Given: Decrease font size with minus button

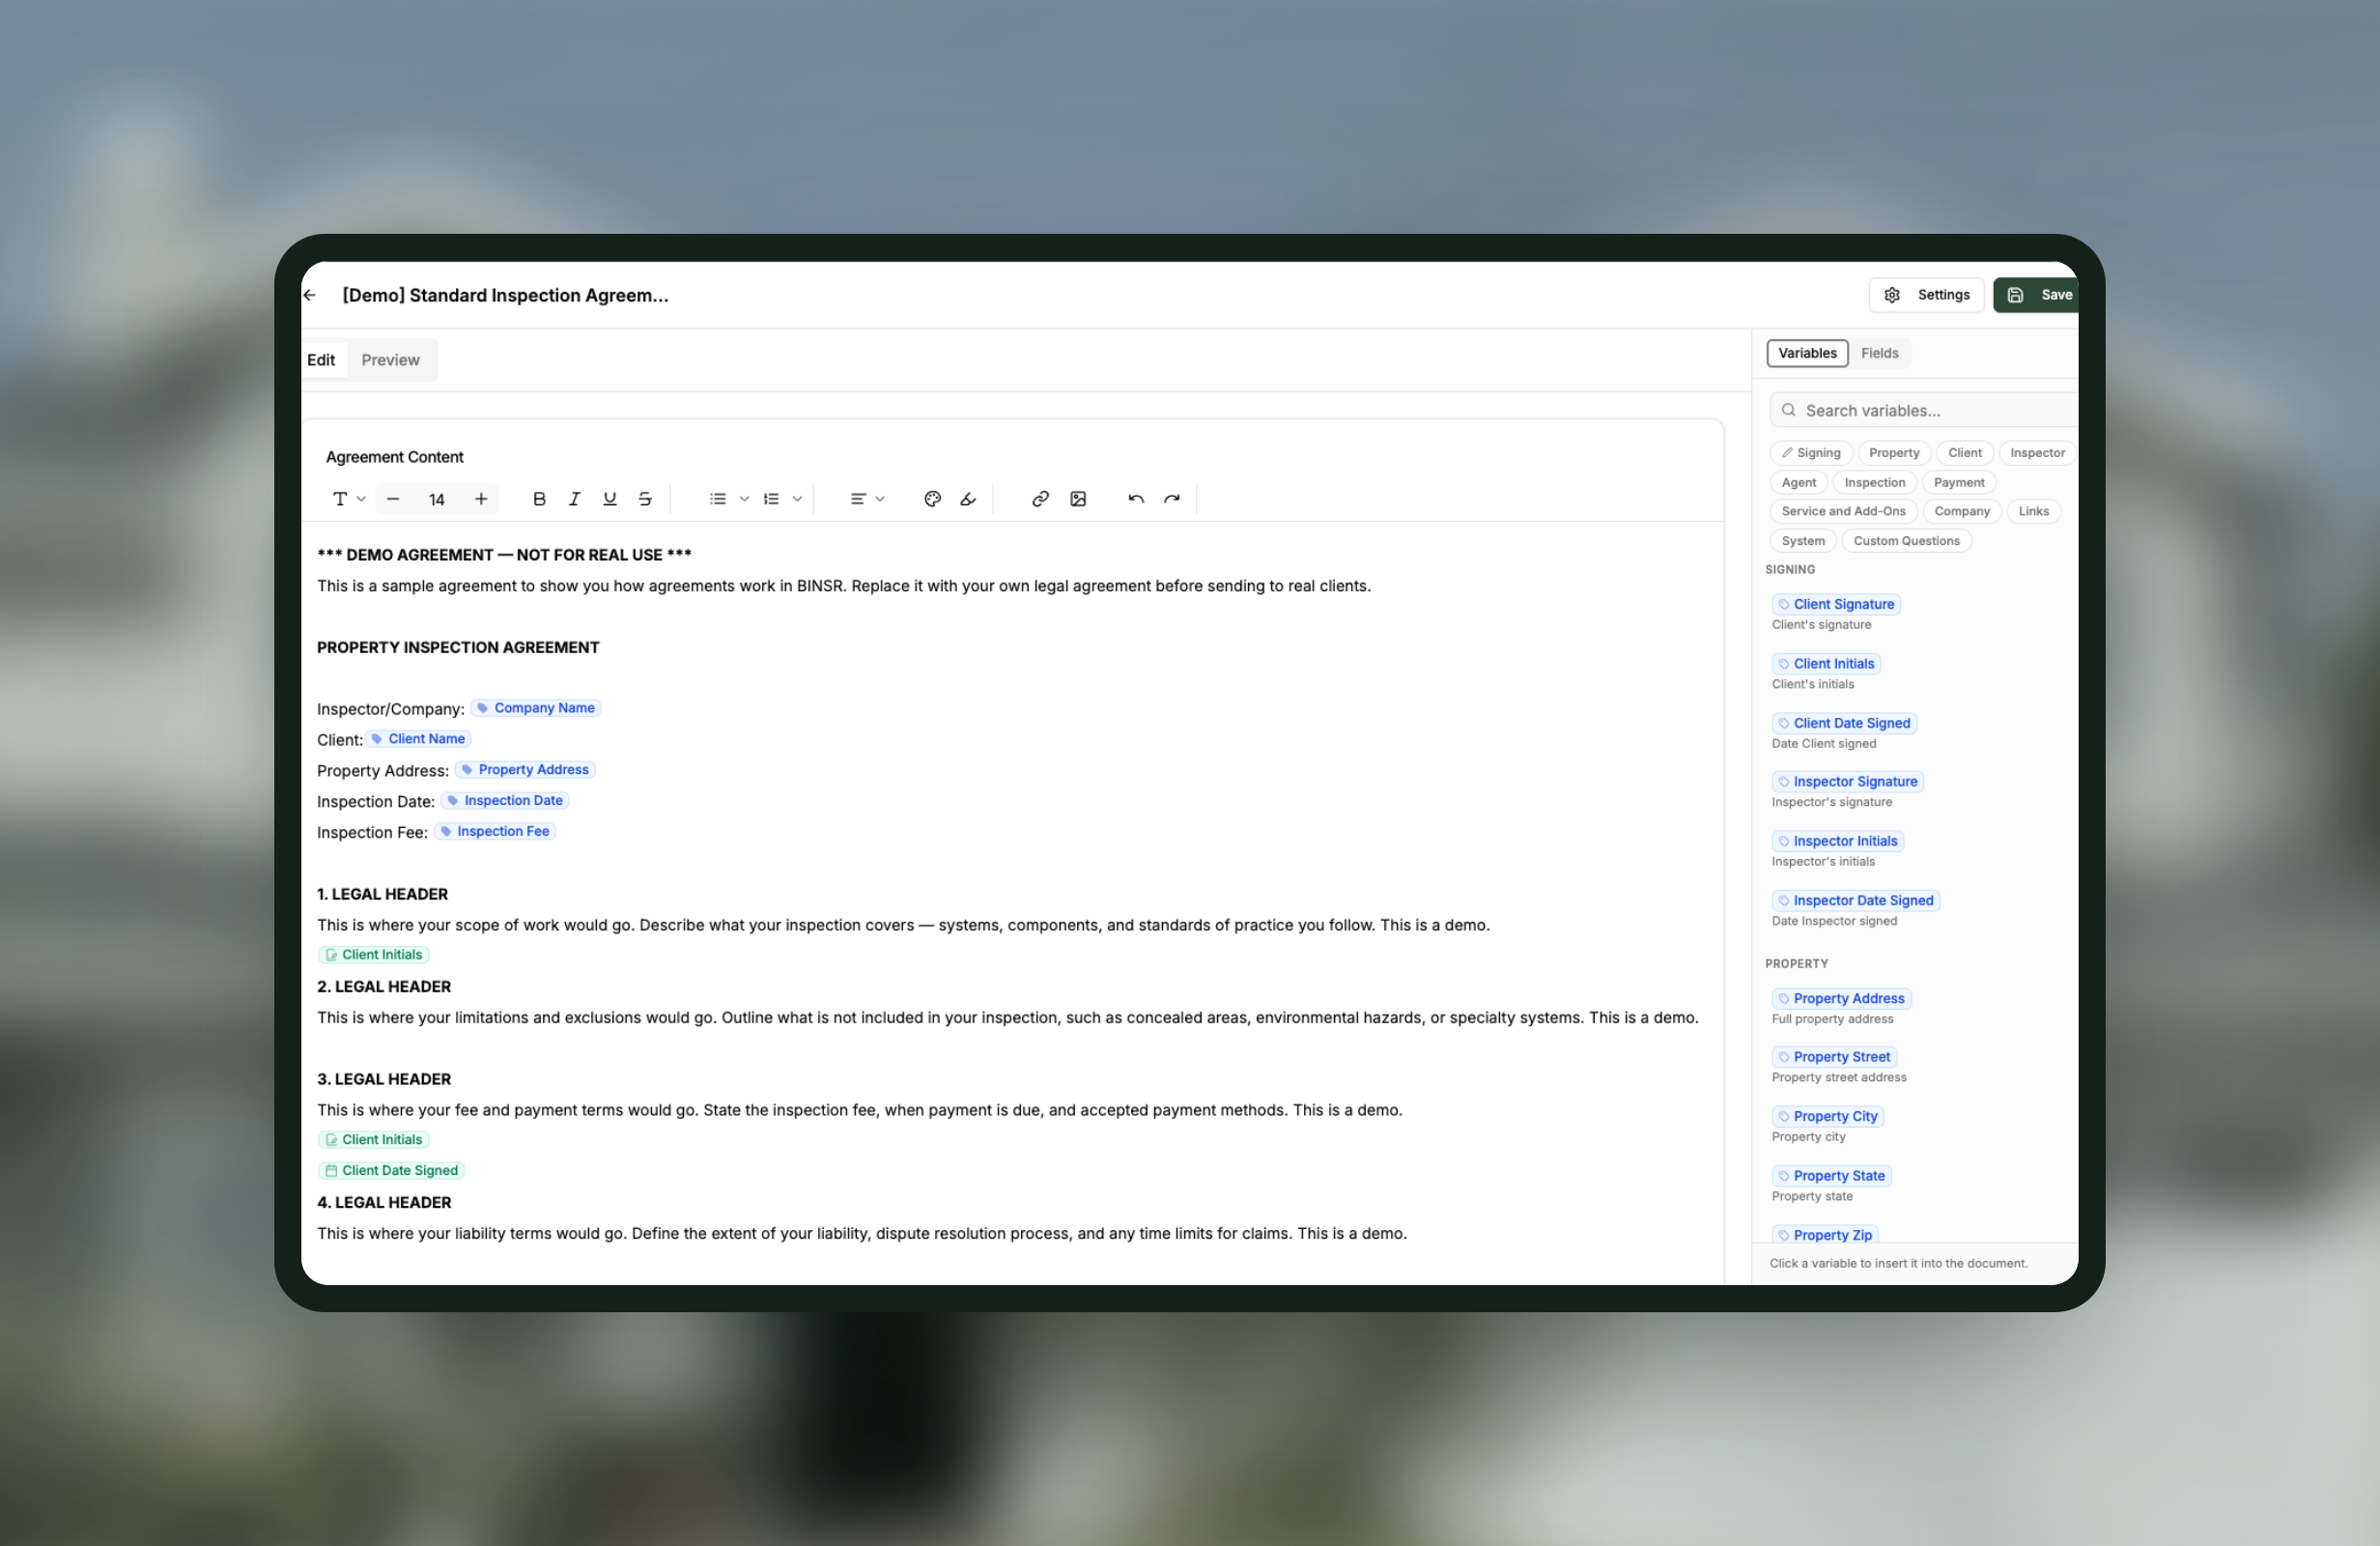Looking at the screenshot, I should pyautogui.click(x=393, y=499).
